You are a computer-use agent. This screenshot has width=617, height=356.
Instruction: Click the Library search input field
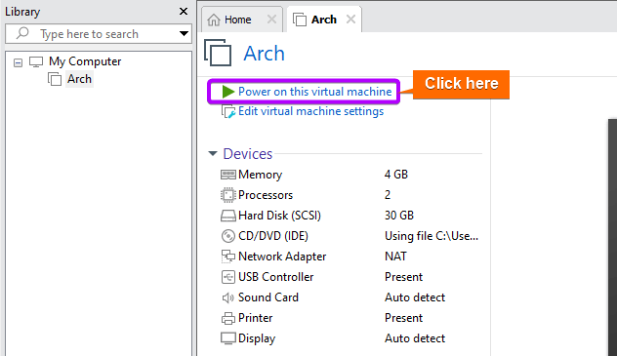pos(99,34)
